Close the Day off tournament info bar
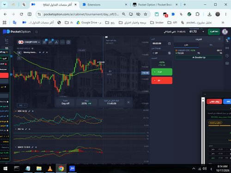The width and height of the screenshot is (231, 173). 128,102
